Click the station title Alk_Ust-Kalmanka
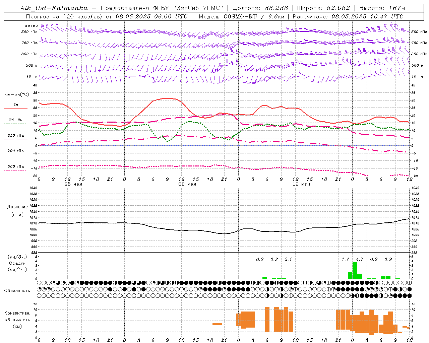Viewport: 429px width, 343px height. 54,8
